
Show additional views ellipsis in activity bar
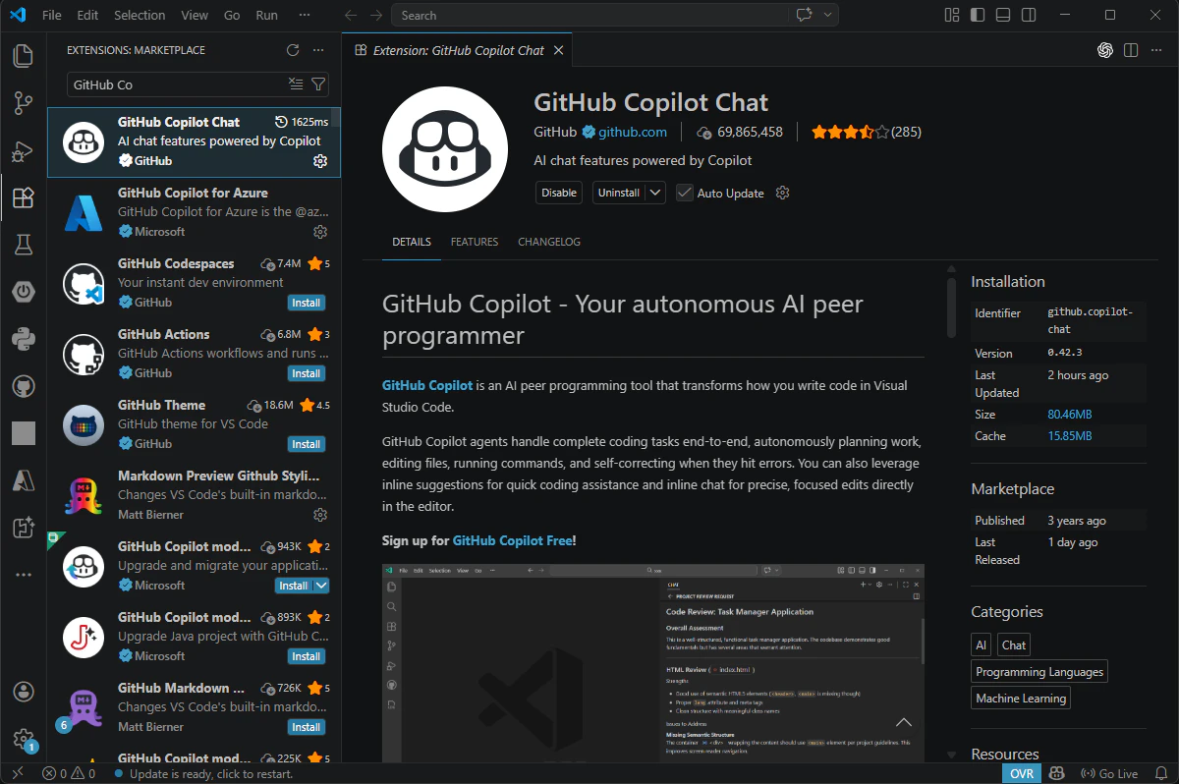[x=23, y=575]
